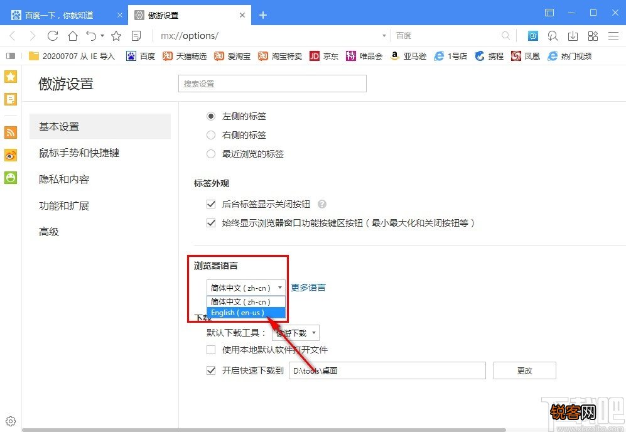Open the Weibo sidebar icon
Viewport: 626px width, 432px height.
click(x=11, y=155)
